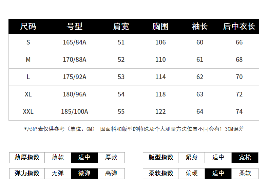Select the size S cell
The width and height of the screenshot is (268, 179).
pos(28,42)
